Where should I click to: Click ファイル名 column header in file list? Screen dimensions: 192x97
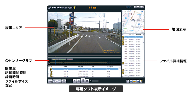pos(131,35)
